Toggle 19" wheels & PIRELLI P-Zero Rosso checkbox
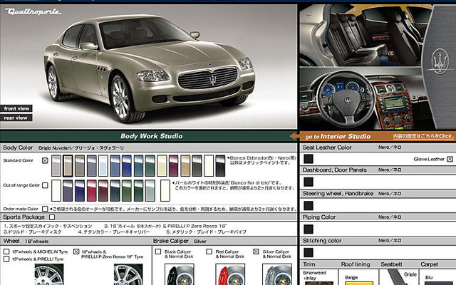This screenshot has height=285, width=456. pyautogui.click(x=76, y=252)
